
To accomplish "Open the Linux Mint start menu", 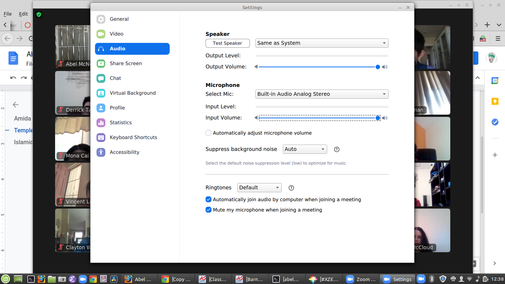I will [6, 279].
